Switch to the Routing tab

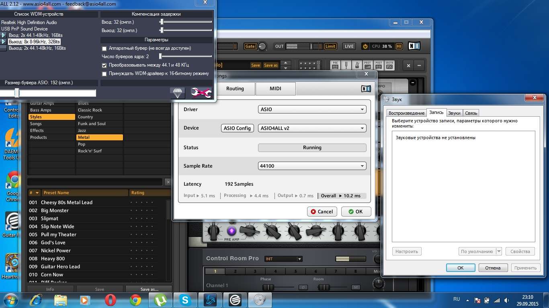(x=235, y=89)
